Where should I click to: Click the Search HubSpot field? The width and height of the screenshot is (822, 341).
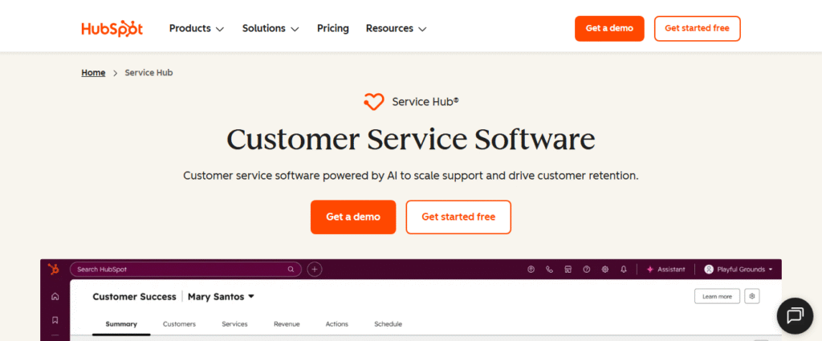[x=185, y=270]
